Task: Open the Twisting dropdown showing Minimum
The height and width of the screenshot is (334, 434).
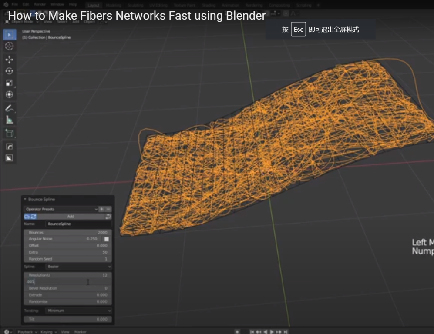Action: tap(79, 311)
